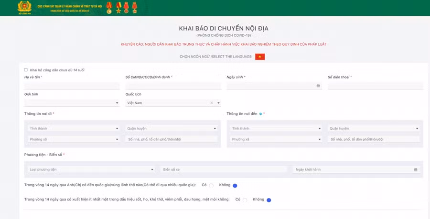
Task: Click the Cục Cảnh sát header title text
Action: 70,6
